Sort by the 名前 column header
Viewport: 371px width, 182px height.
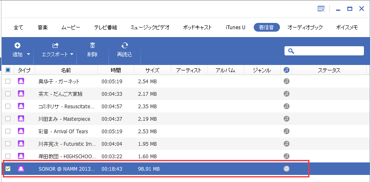coord(66,70)
